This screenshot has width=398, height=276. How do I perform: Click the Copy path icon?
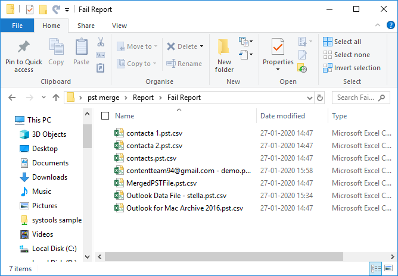(101, 55)
